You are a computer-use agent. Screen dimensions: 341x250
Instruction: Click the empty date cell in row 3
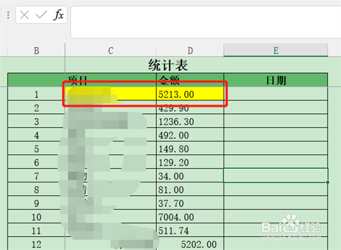(276, 122)
